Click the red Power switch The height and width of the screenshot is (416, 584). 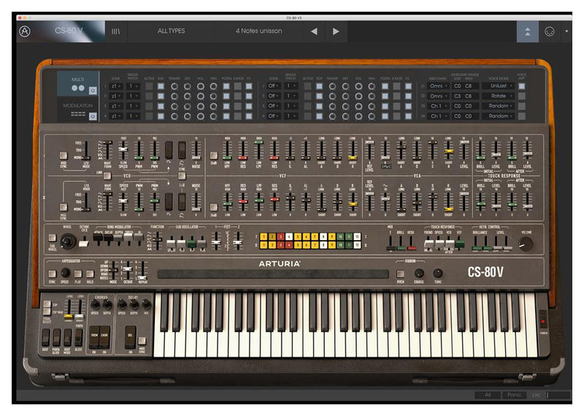click(543, 320)
